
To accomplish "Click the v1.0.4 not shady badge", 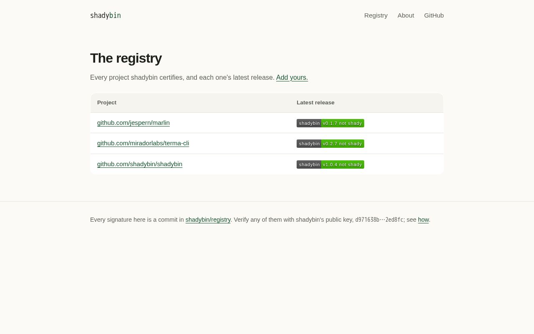I will pos(330,164).
